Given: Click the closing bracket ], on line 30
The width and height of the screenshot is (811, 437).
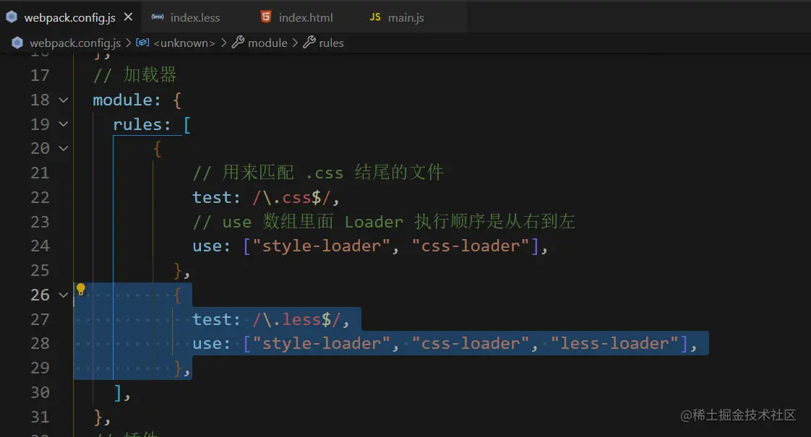Looking at the screenshot, I should point(122,393).
